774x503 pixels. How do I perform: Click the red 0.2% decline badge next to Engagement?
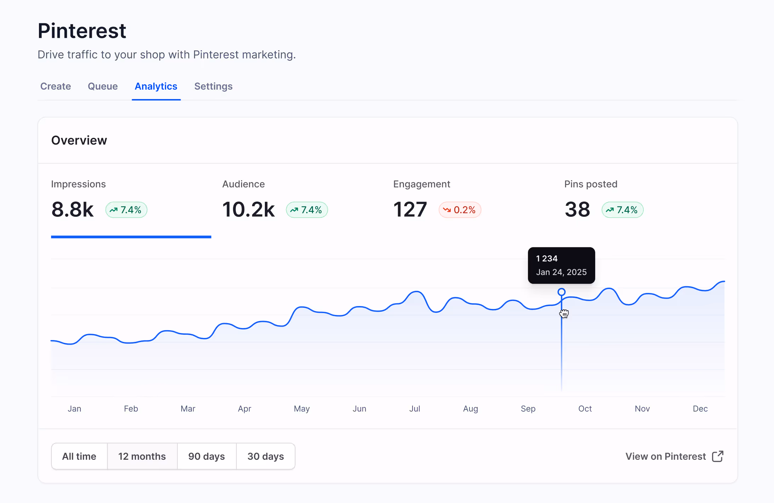click(460, 210)
